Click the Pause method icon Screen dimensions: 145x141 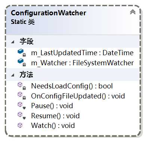22,106
